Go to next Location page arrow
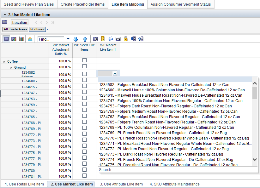Image resolution: width=260 pixels, height=188 pixels. [x=47, y=22]
